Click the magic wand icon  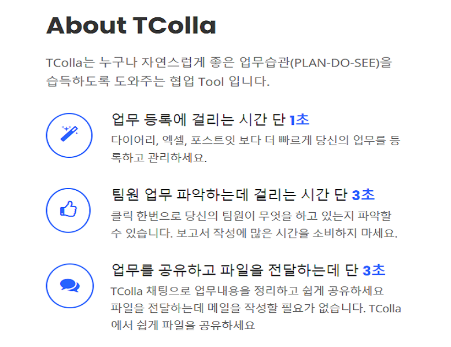[69, 135]
